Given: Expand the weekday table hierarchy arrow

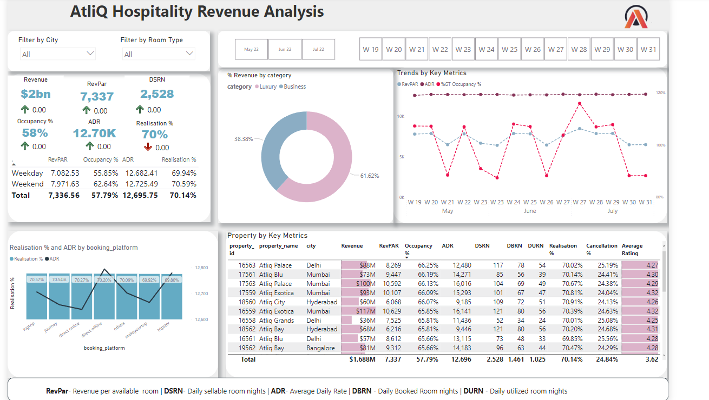Looking at the screenshot, I should point(14,163).
